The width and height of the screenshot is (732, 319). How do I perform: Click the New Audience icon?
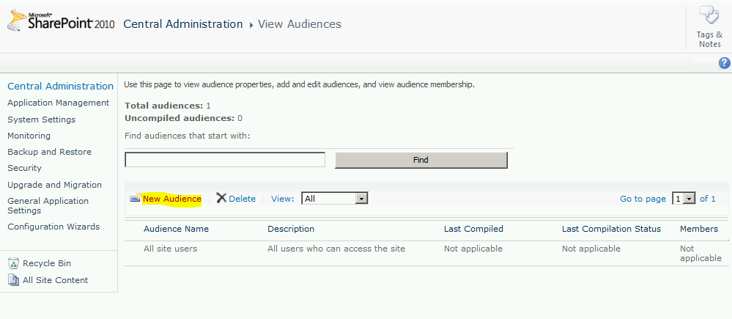point(134,199)
